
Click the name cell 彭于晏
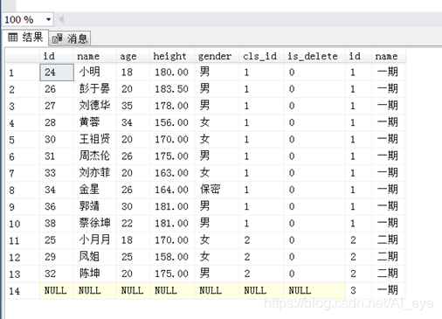tap(95, 89)
